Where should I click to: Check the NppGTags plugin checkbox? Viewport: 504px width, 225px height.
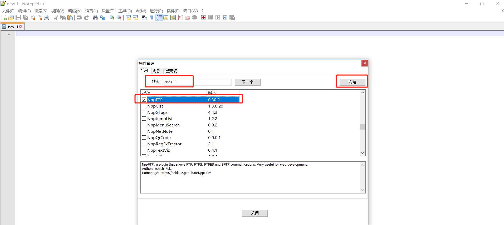click(144, 112)
